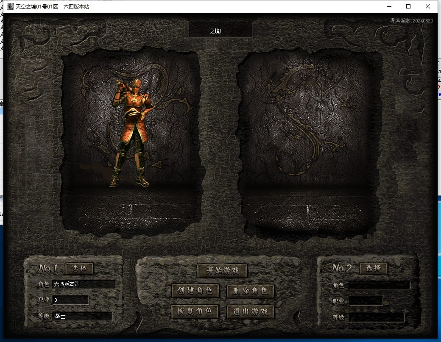Click the game app icon in title bar

tap(10, 6)
